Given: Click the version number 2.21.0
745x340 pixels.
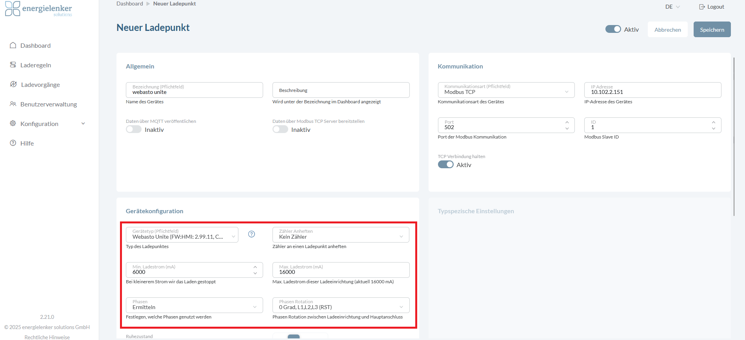Looking at the screenshot, I should 47,317.
